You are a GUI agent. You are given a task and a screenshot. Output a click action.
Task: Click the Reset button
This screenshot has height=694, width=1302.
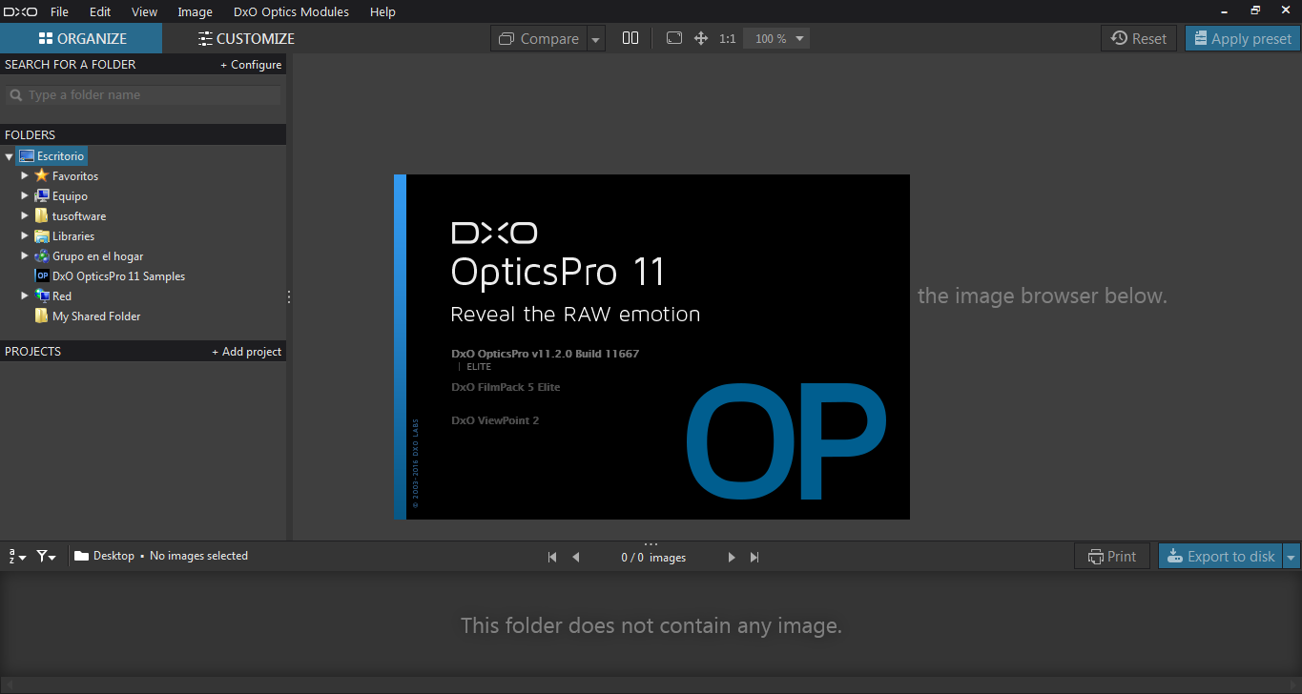1139,38
